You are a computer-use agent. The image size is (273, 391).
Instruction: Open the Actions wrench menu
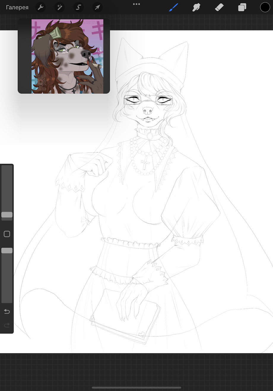coord(40,7)
